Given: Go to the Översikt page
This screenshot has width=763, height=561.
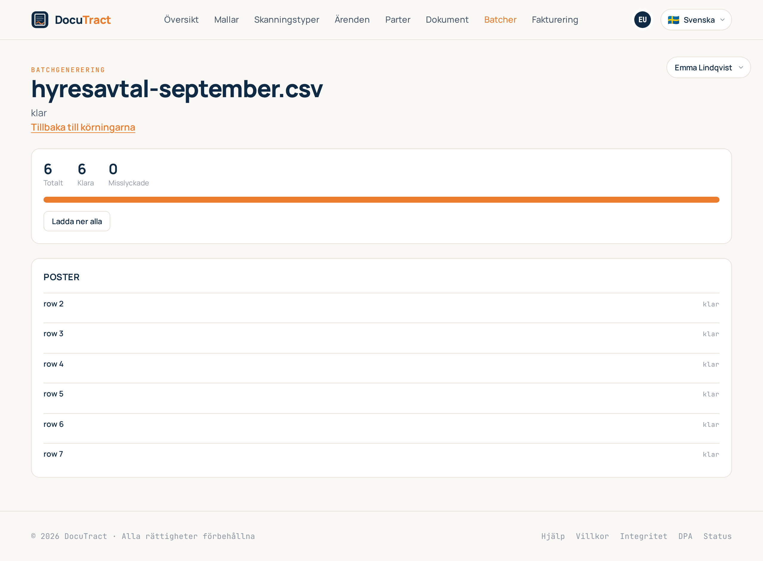Looking at the screenshot, I should click(x=181, y=20).
